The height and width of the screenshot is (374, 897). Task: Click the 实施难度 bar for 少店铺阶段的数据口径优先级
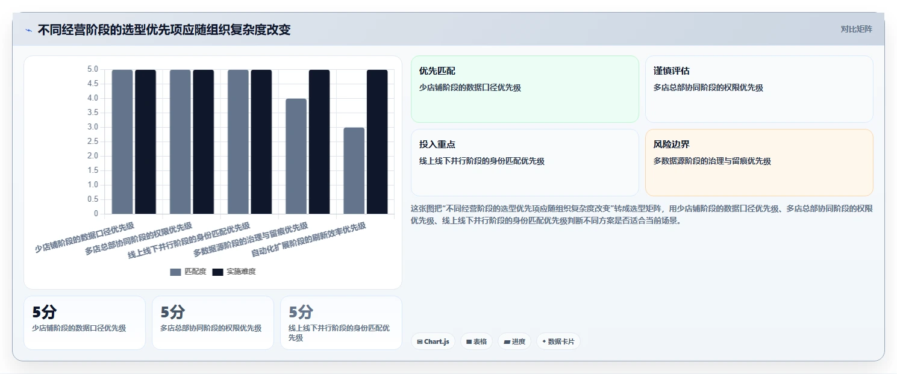click(x=145, y=142)
